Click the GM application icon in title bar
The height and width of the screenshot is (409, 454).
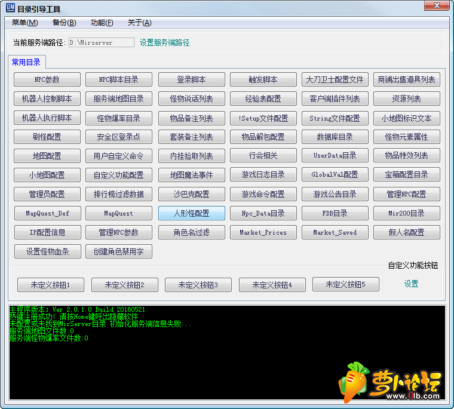pos(10,8)
